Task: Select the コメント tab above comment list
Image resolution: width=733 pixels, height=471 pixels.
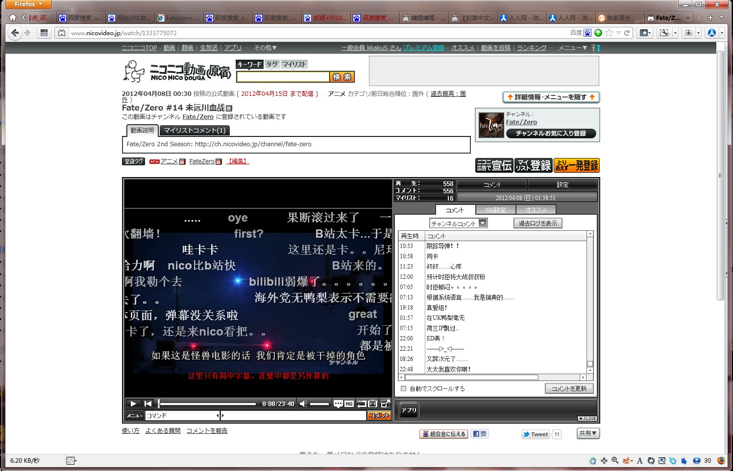Action: coord(455,210)
